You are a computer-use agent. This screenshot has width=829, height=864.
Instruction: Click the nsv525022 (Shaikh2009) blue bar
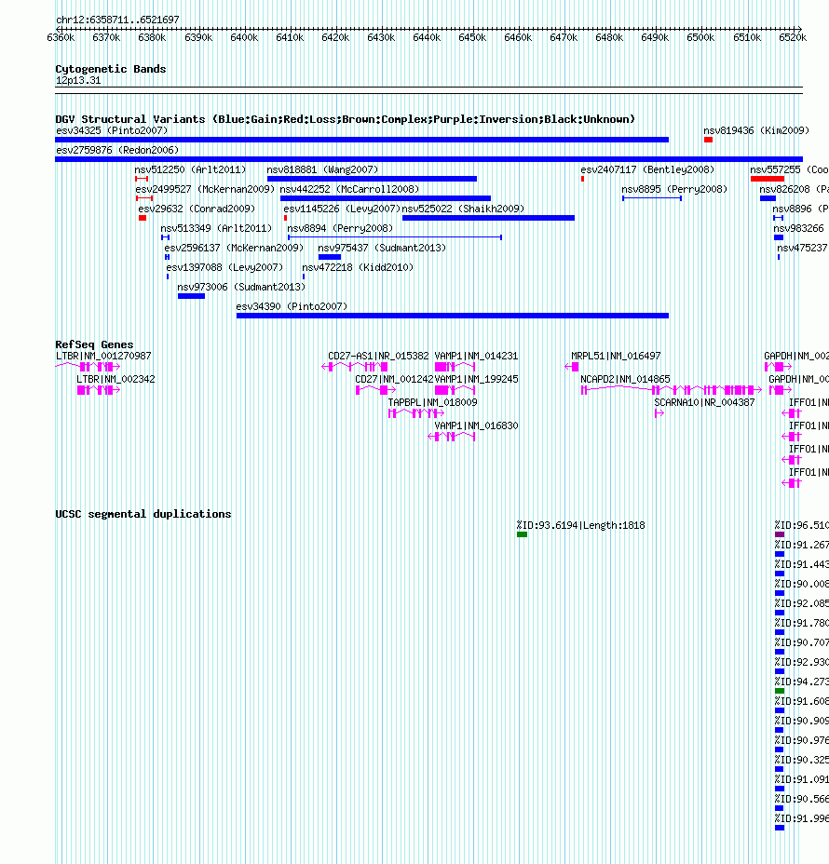(x=488, y=218)
